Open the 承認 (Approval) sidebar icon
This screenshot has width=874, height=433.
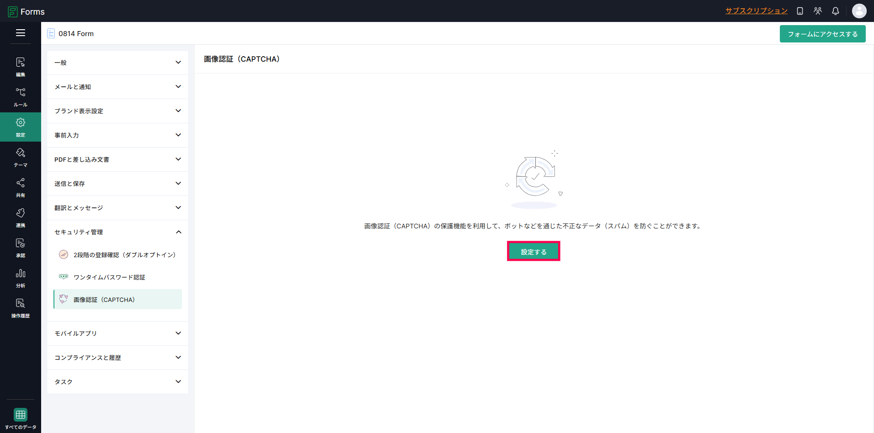tap(21, 248)
